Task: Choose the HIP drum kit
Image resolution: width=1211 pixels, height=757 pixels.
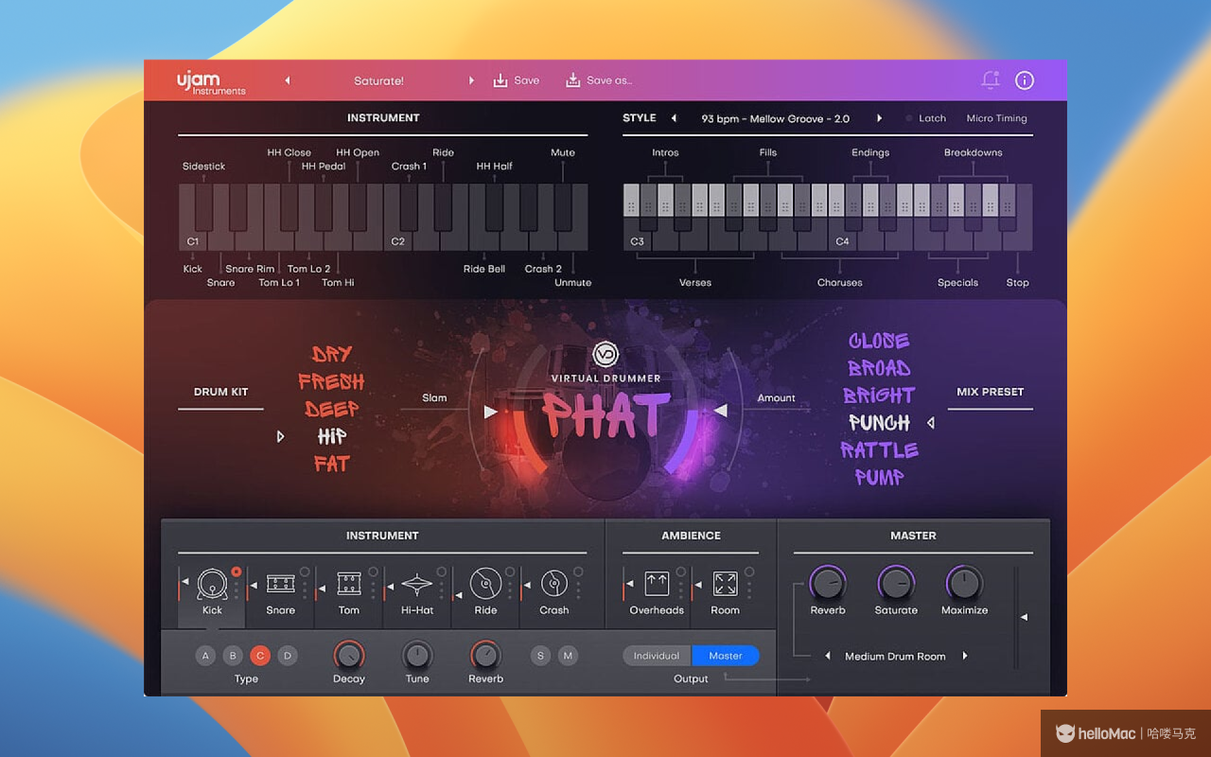Action: pyautogui.click(x=332, y=436)
